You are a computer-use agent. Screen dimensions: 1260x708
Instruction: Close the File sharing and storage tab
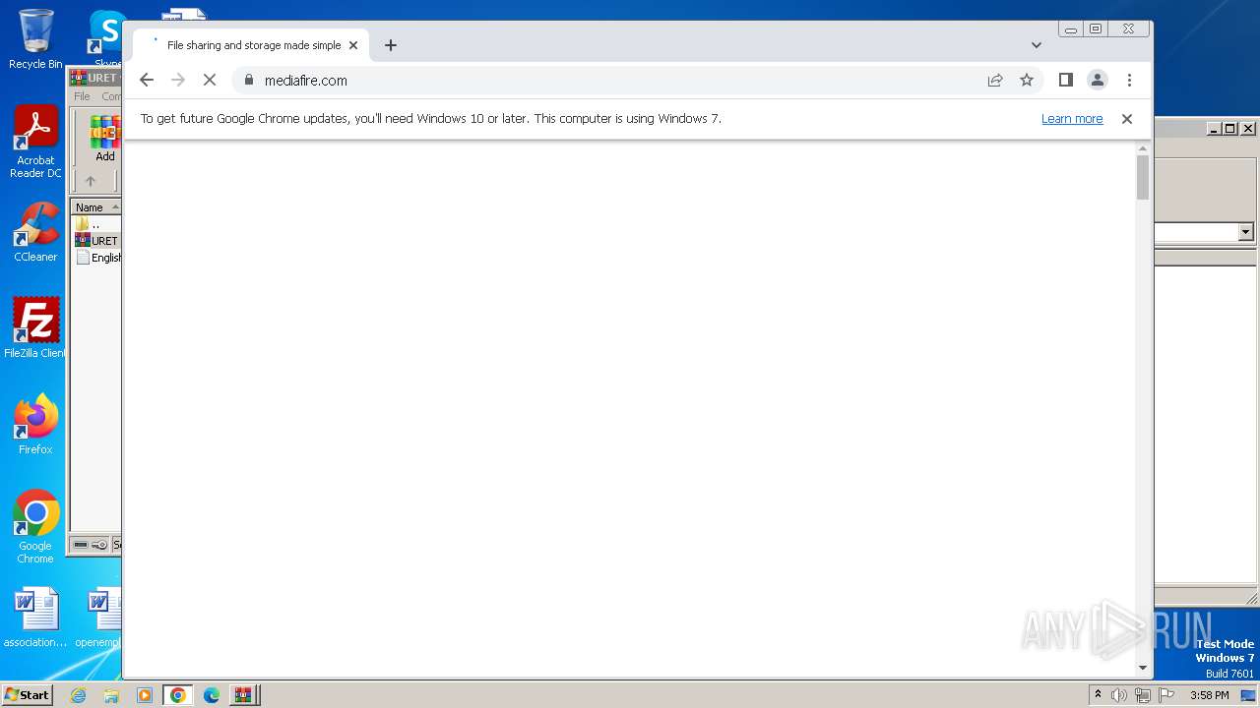click(353, 45)
